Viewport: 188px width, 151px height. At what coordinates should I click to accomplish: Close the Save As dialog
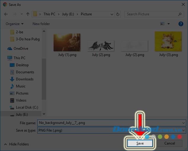(183, 4)
